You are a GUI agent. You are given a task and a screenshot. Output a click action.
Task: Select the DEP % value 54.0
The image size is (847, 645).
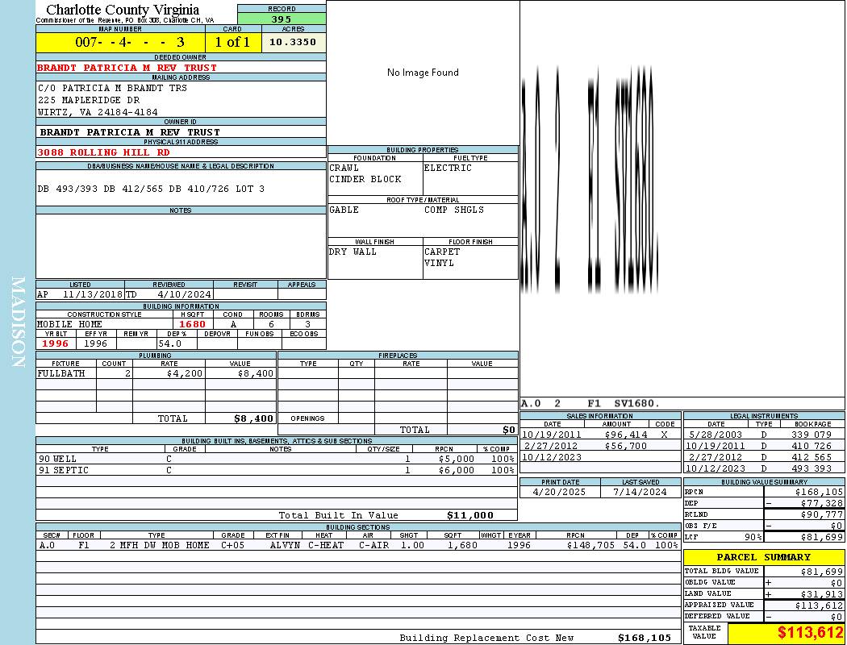pyautogui.click(x=169, y=343)
